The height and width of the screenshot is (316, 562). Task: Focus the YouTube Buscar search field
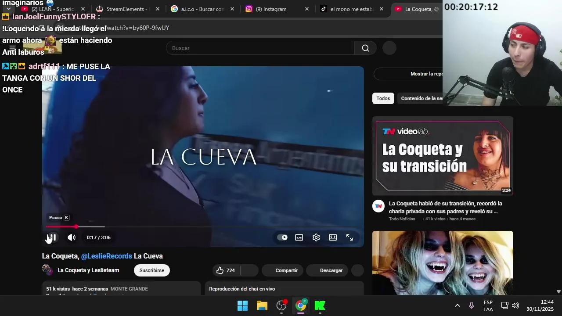point(260,48)
